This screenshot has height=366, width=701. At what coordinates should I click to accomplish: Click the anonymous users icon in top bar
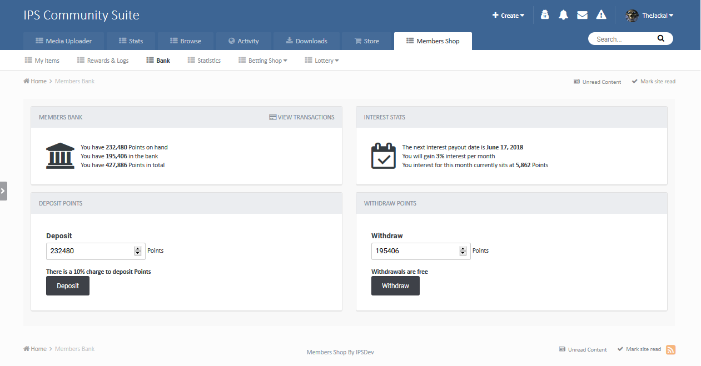[x=544, y=15]
